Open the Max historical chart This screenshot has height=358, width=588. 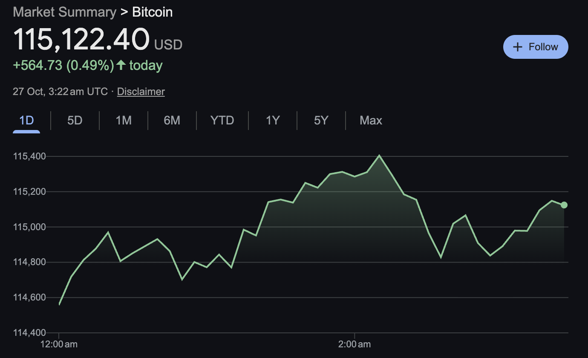(370, 120)
